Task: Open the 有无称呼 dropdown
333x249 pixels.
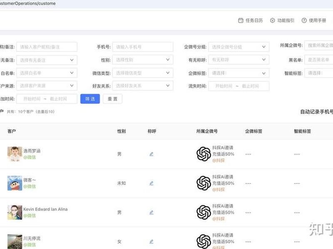Action: pos(239,60)
